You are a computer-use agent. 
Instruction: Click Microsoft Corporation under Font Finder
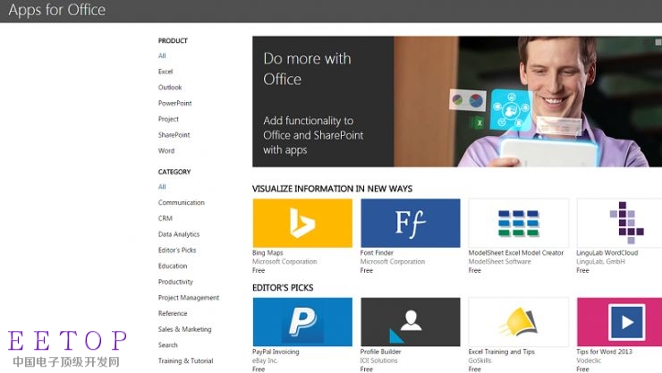click(x=393, y=261)
